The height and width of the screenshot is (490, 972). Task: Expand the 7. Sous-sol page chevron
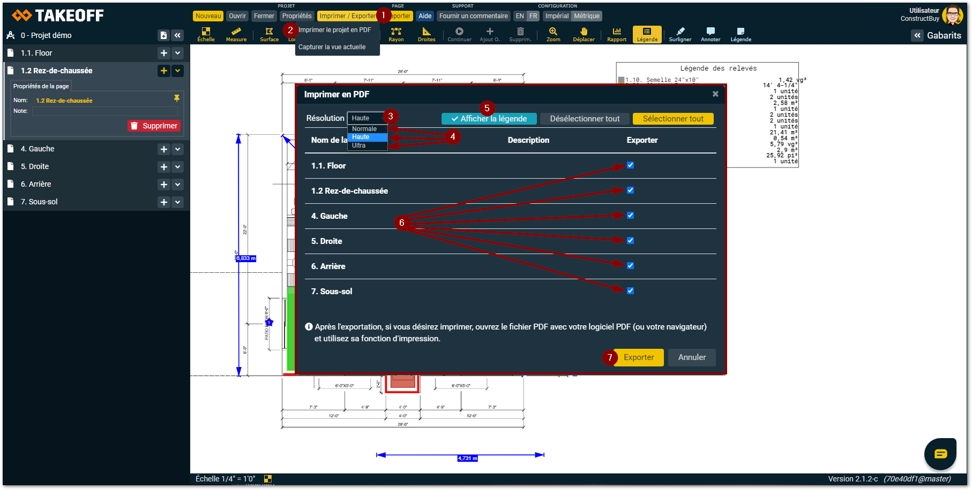(178, 202)
